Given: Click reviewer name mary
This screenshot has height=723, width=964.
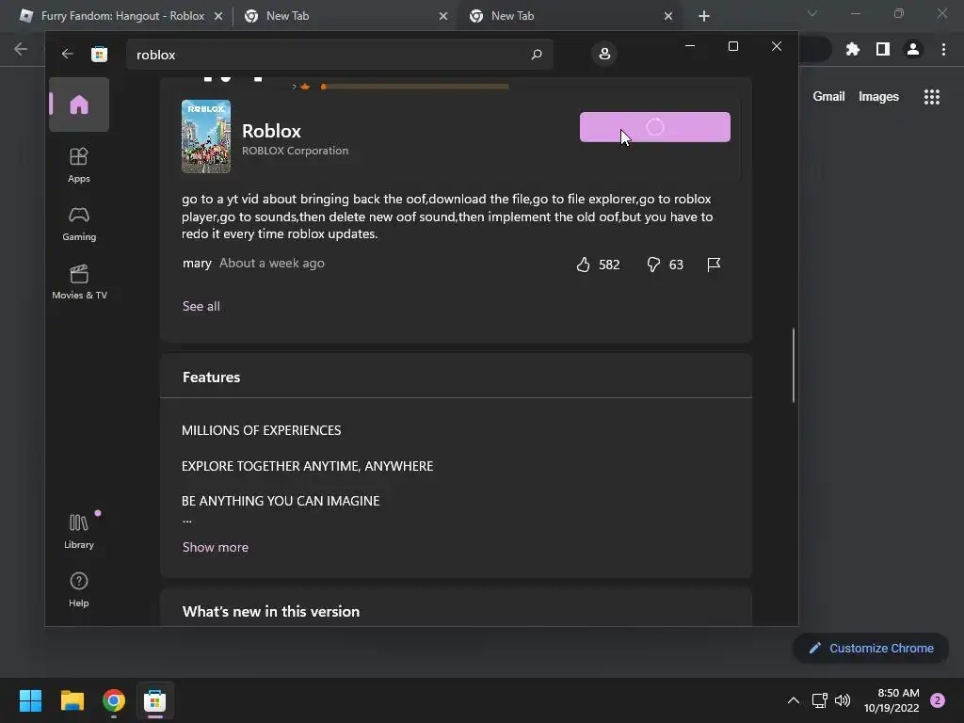Looking at the screenshot, I should tap(197, 264).
